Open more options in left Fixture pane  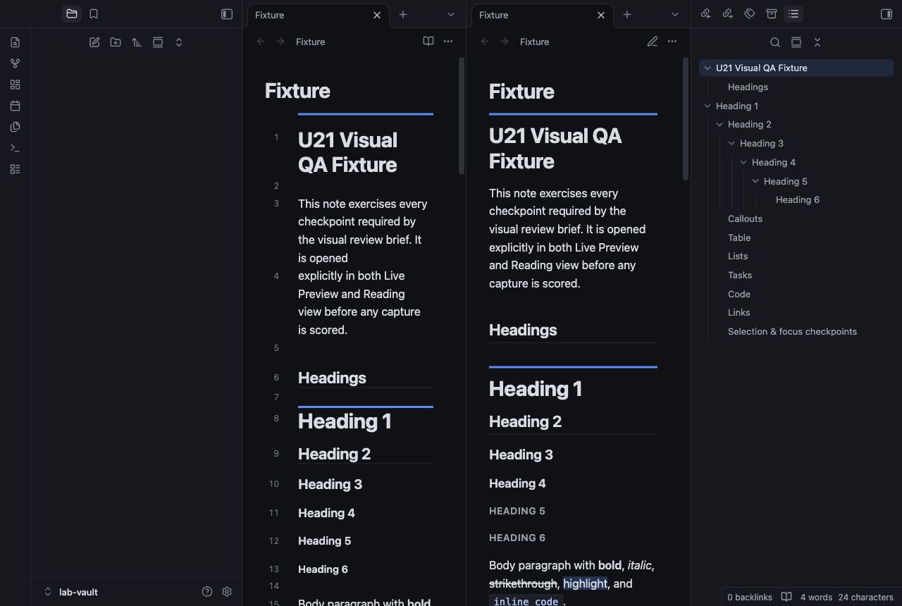click(448, 42)
